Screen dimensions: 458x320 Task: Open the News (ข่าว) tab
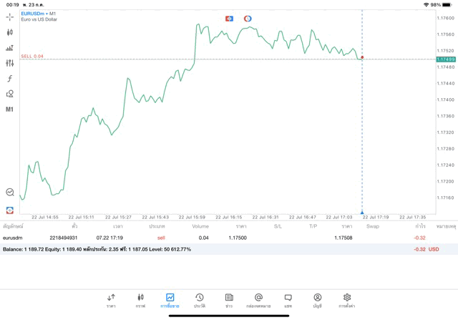(229, 301)
